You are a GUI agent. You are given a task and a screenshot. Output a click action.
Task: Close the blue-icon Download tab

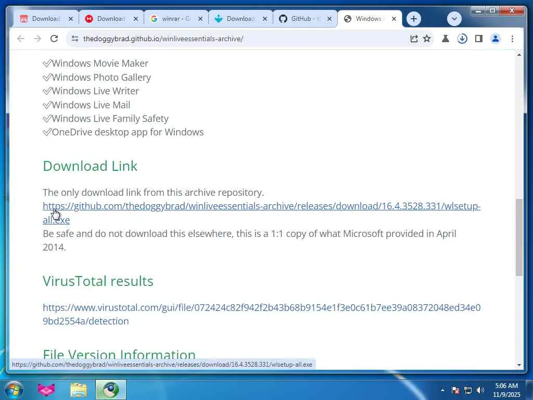pos(265,19)
